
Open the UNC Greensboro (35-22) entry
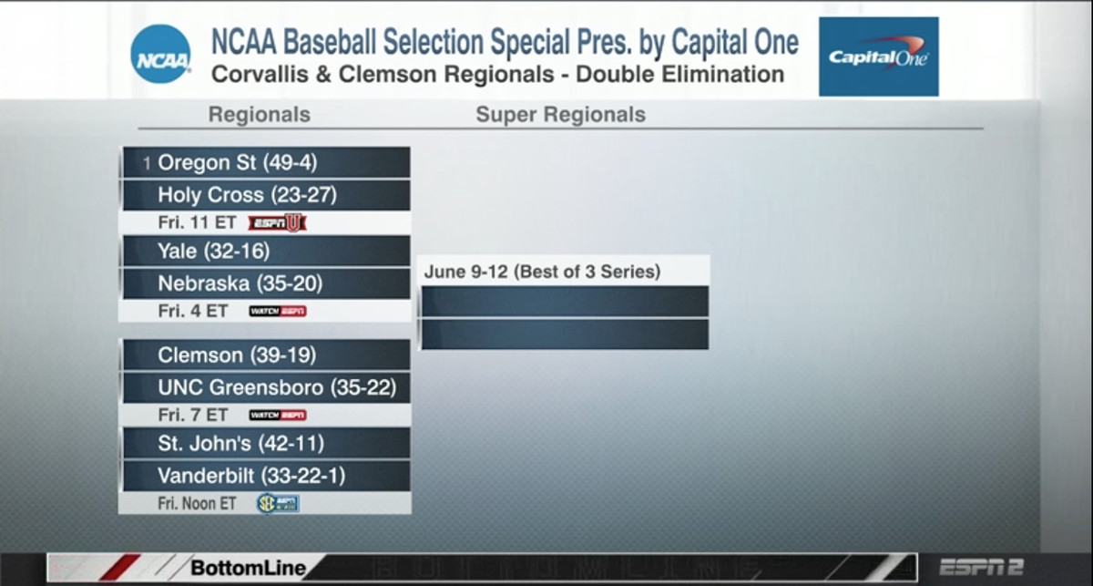266,387
